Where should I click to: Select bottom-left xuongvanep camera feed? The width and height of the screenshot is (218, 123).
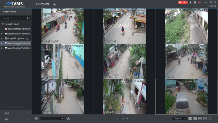click(63, 97)
